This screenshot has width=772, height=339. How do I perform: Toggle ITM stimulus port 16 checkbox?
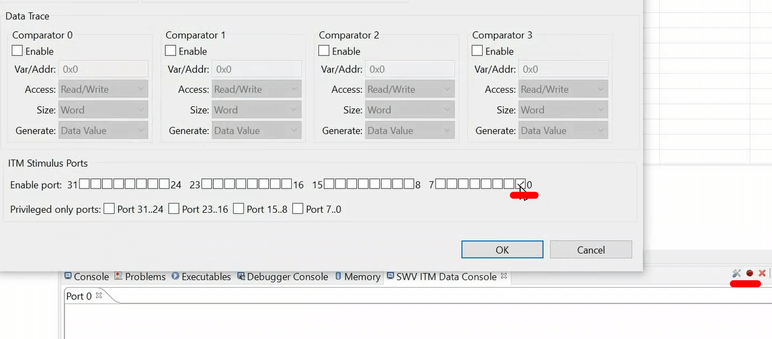[287, 184]
